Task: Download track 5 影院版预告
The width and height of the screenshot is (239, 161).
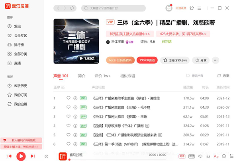Action: (x=75, y=135)
